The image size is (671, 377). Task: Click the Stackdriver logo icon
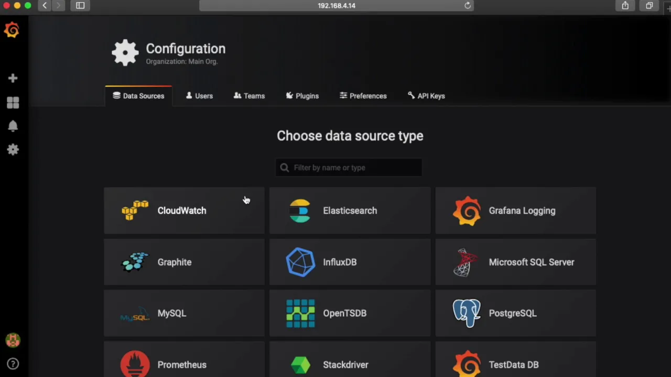tap(300, 365)
